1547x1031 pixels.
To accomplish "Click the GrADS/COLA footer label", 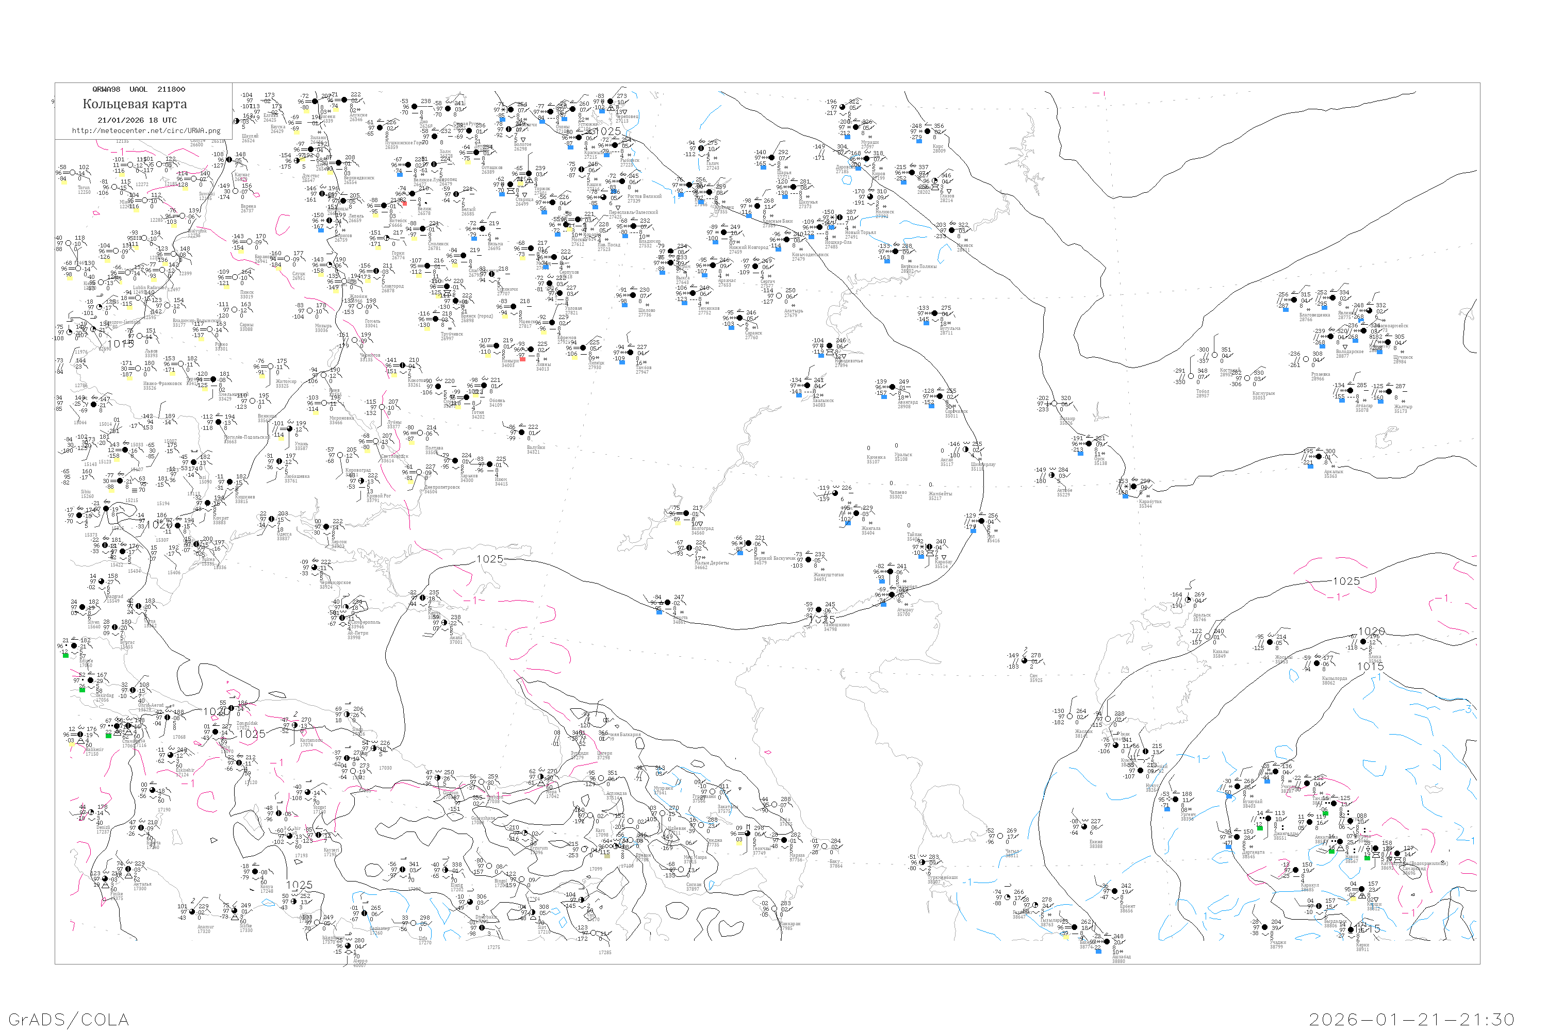I will [69, 1019].
